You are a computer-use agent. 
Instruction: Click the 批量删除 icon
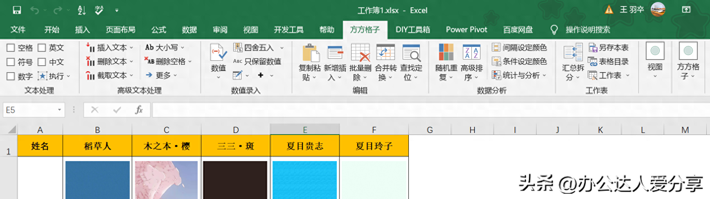360,53
